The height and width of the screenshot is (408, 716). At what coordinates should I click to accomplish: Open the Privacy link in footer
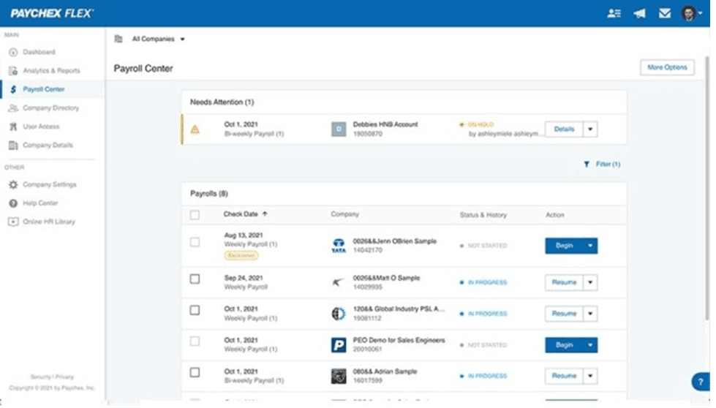click(x=66, y=377)
